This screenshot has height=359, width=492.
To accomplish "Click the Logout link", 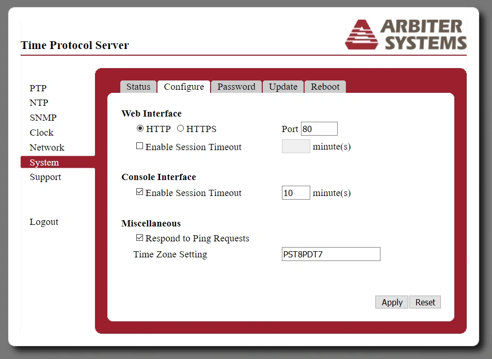I will tap(44, 222).
